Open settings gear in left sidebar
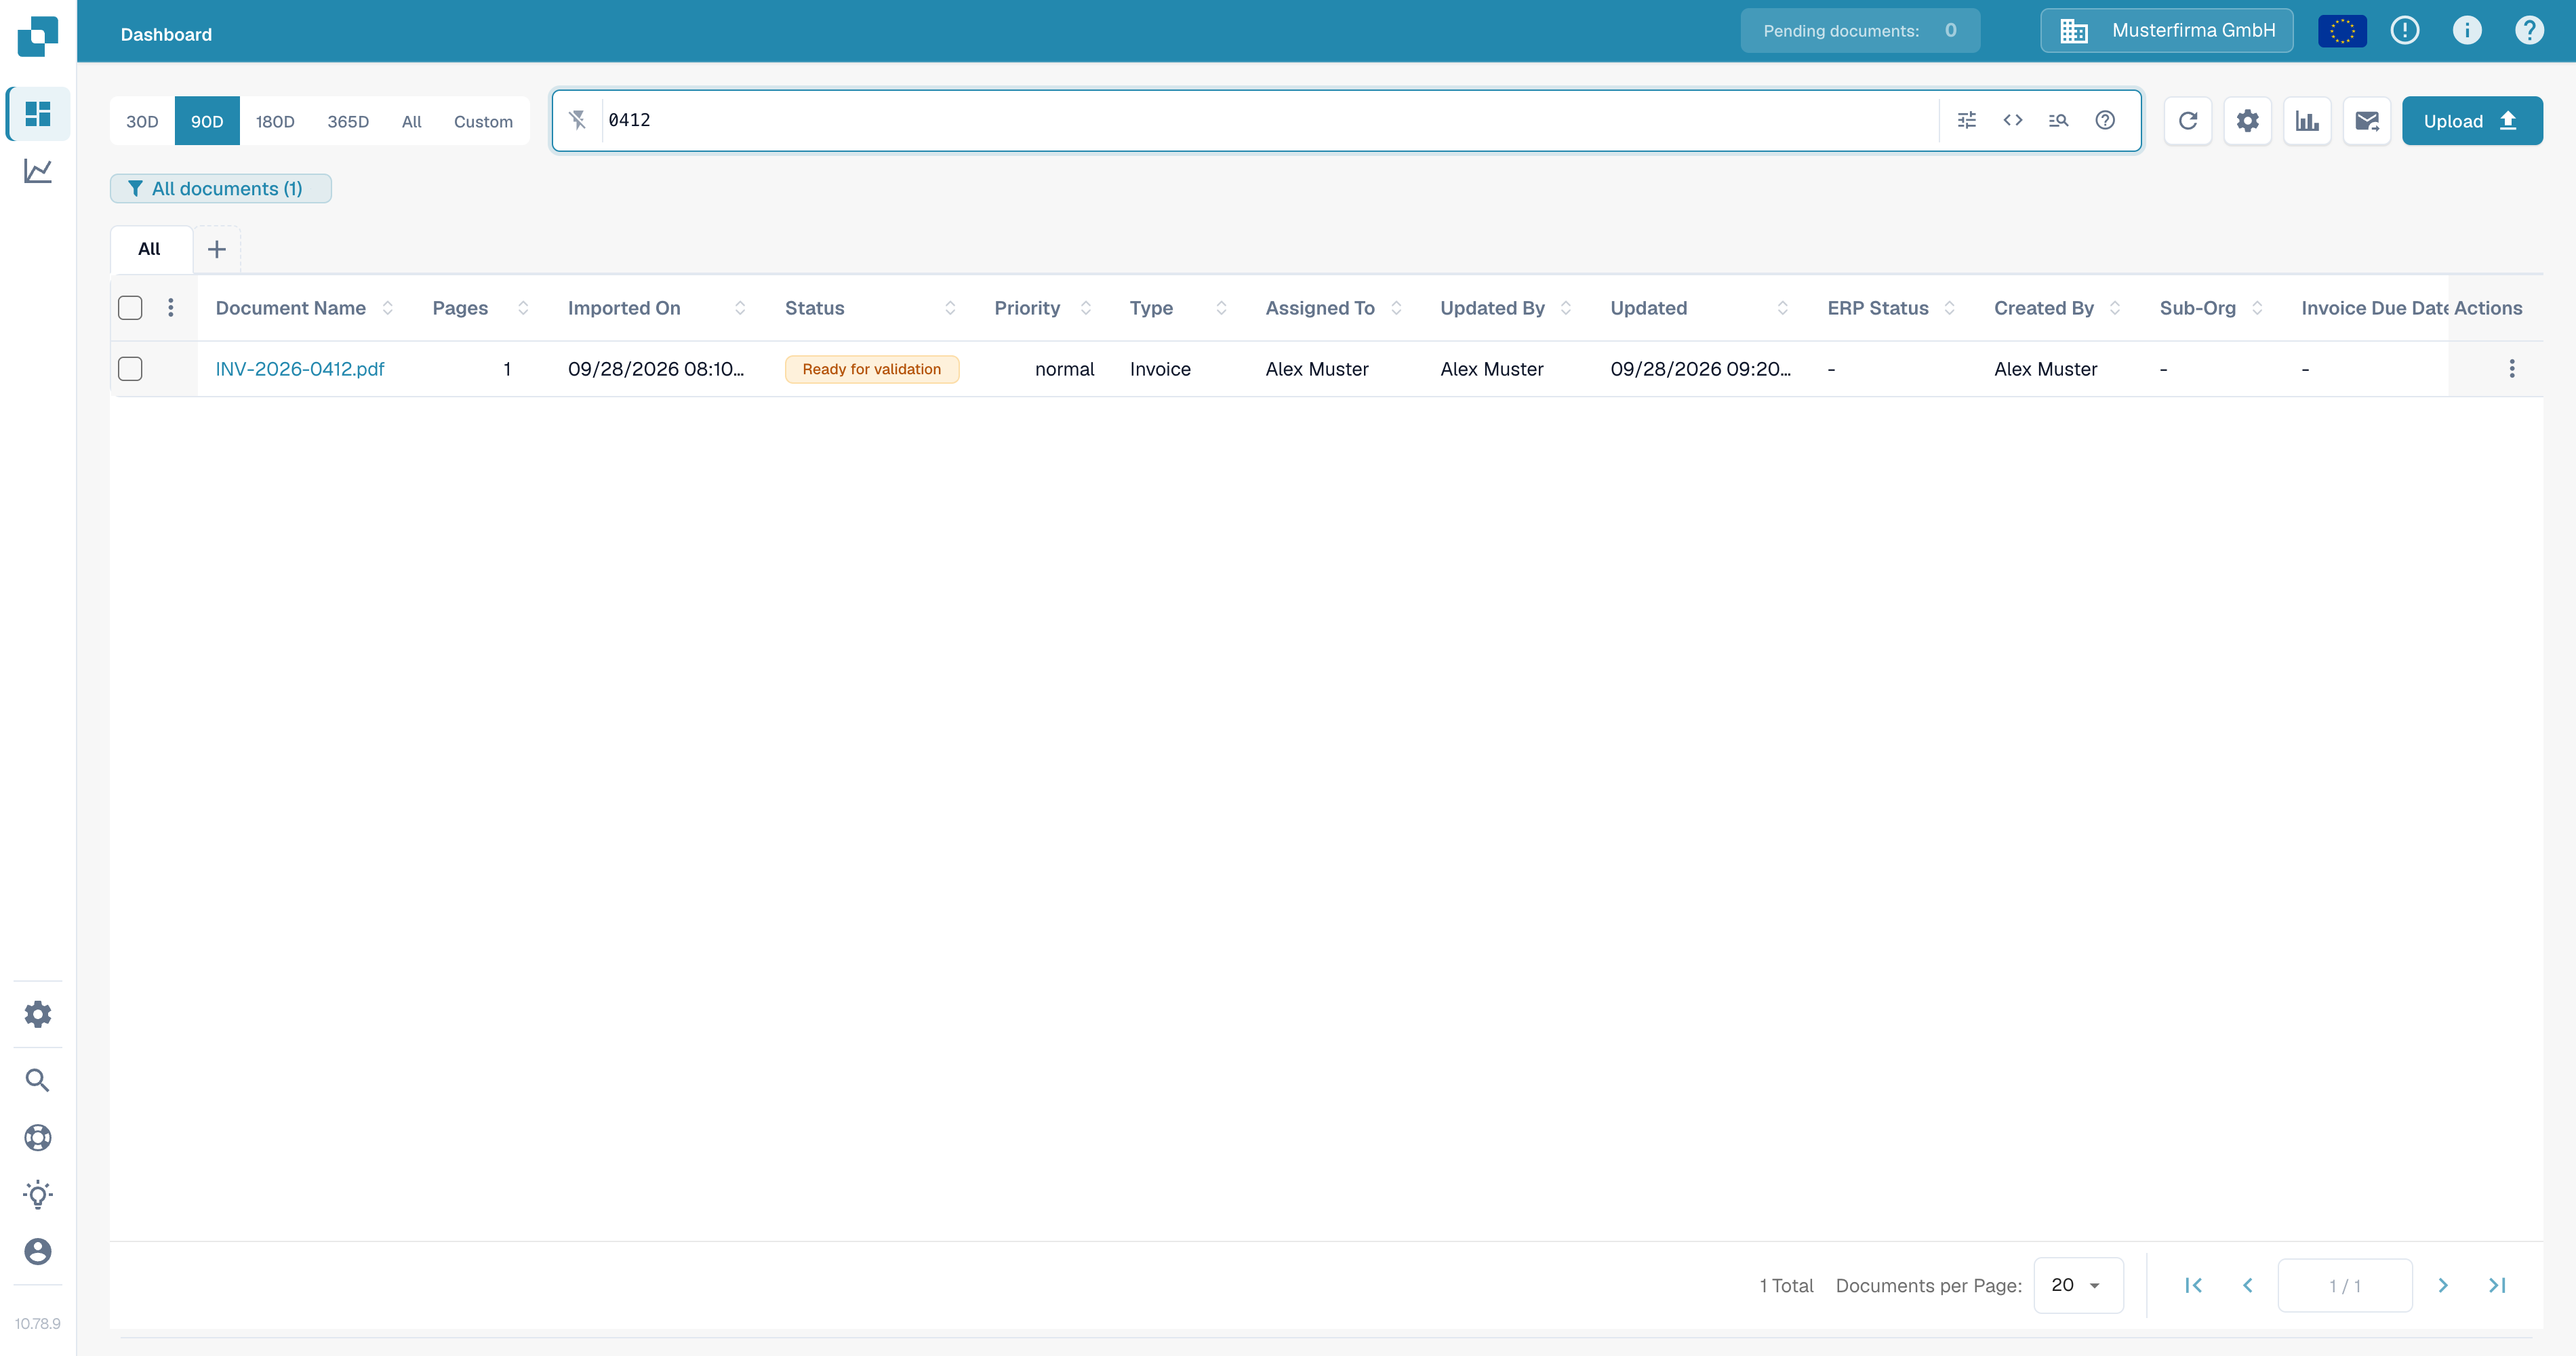The height and width of the screenshot is (1356, 2576). click(38, 1014)
